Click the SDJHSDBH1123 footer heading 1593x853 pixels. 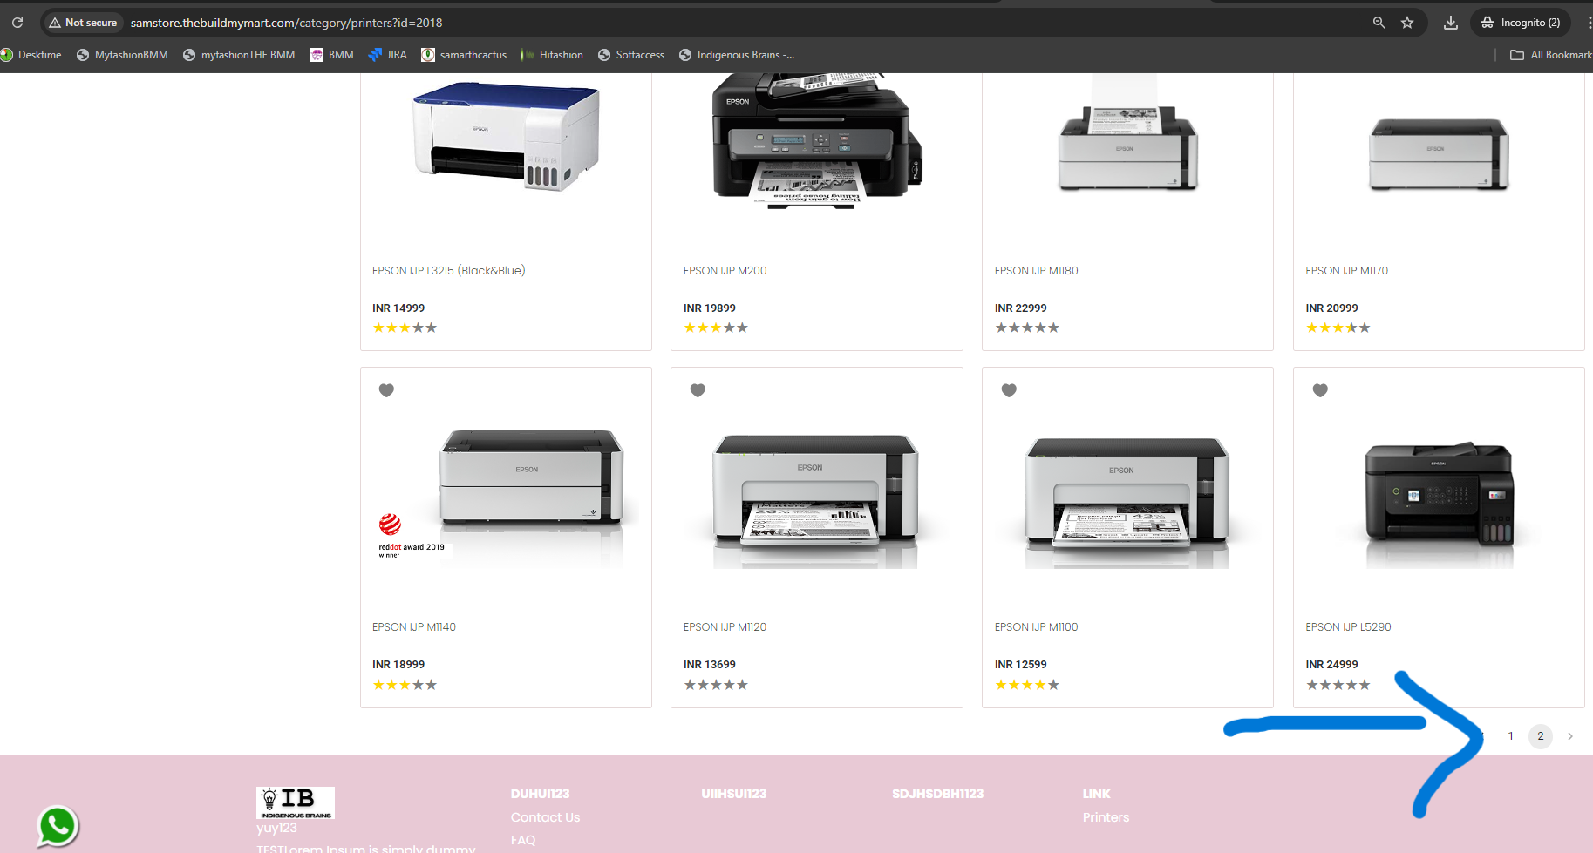tap(937, 794)
